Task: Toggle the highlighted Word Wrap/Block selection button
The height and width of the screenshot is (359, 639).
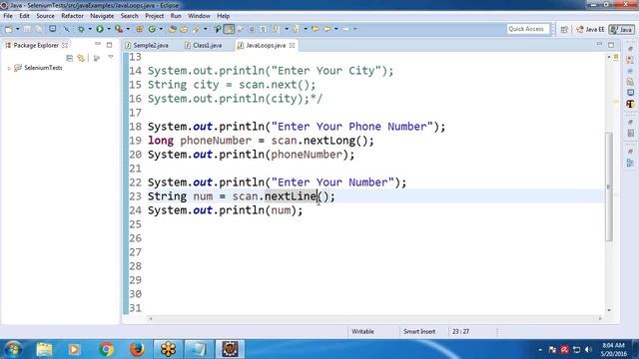Action: pyautogui.click(x=229, y=29)
